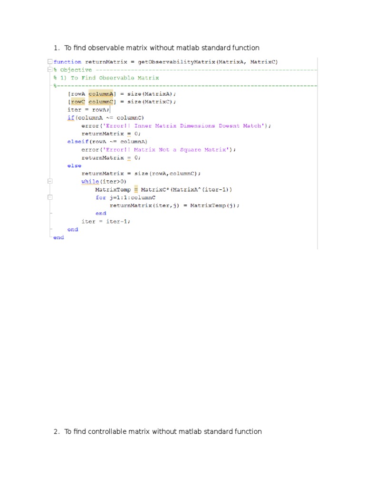Click 'MatrixTemp' in the MatrixC*(MatrixA^(iter-1)) line
Viewport: 365px width, 487px height.
click(x=113, y=189)
